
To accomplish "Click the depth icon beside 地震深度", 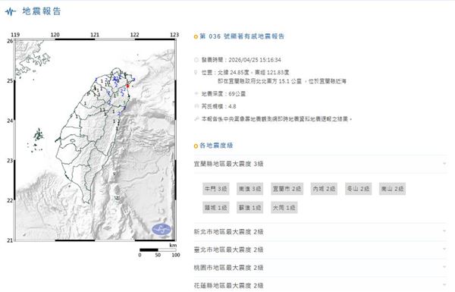I will (x=196, y=93).
